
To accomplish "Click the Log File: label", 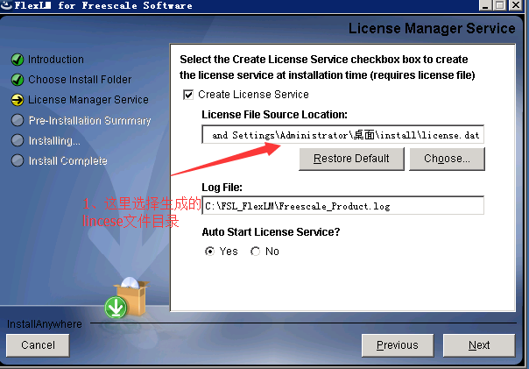I will click(x=222, y=188).
